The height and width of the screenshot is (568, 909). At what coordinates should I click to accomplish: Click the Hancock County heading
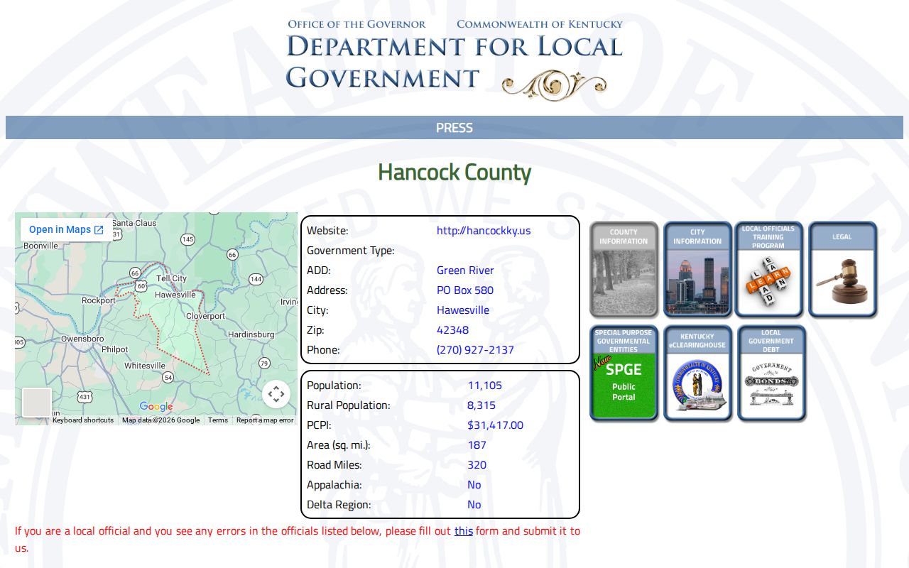[x=454, y=172]
